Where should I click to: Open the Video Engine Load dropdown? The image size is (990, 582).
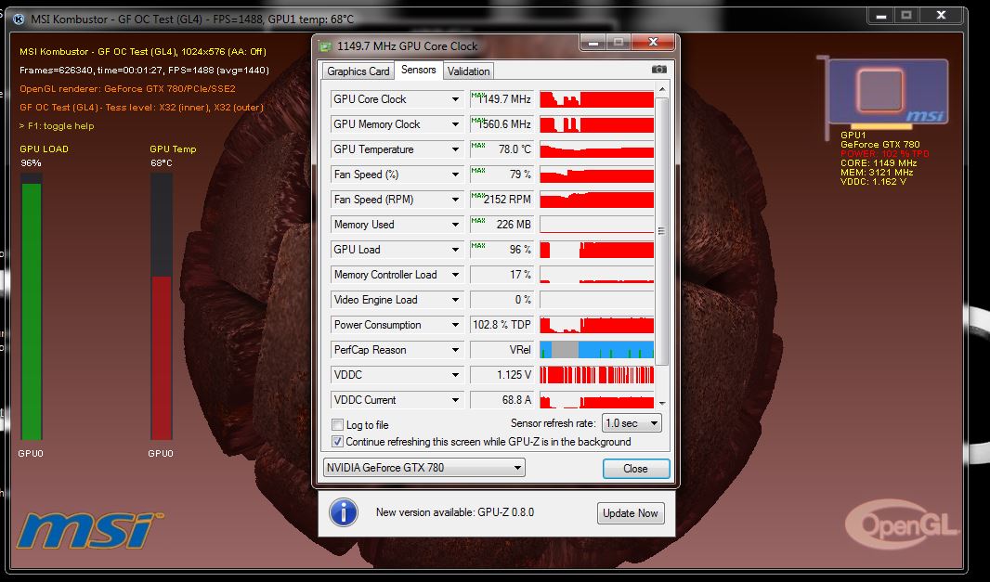(454, 300)
